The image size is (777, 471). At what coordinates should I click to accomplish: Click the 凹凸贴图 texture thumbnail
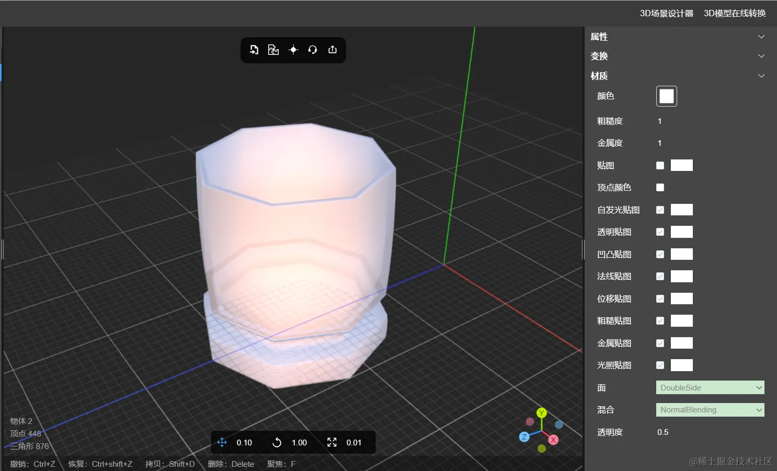click(x=682, y=254)
